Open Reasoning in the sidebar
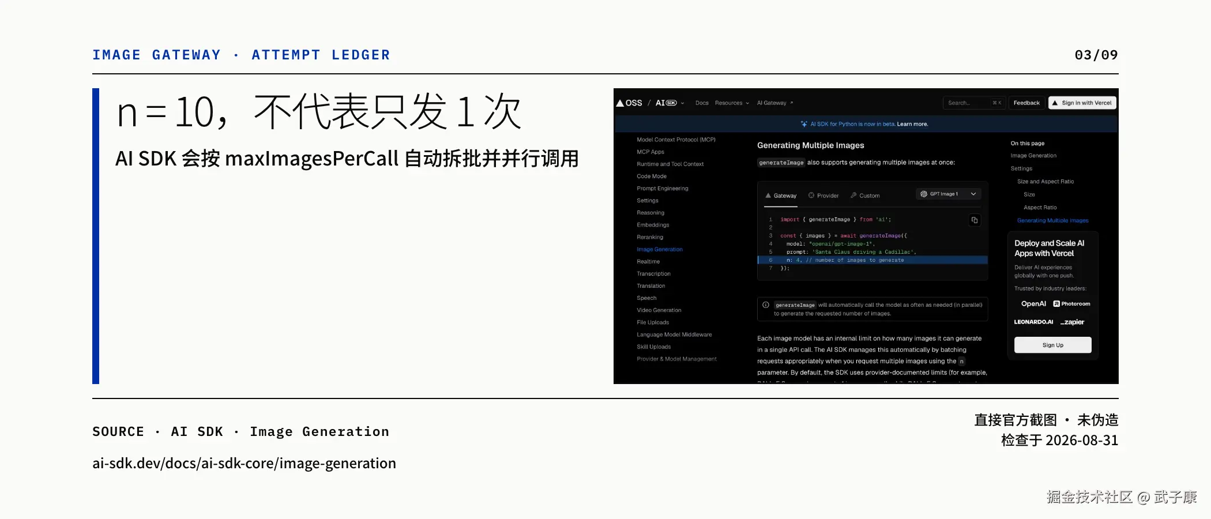This screenshot has height=519, width=1211. [650, 212]
